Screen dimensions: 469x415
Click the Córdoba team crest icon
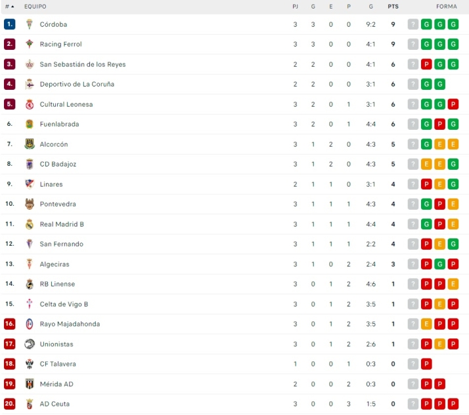[30, 24]
